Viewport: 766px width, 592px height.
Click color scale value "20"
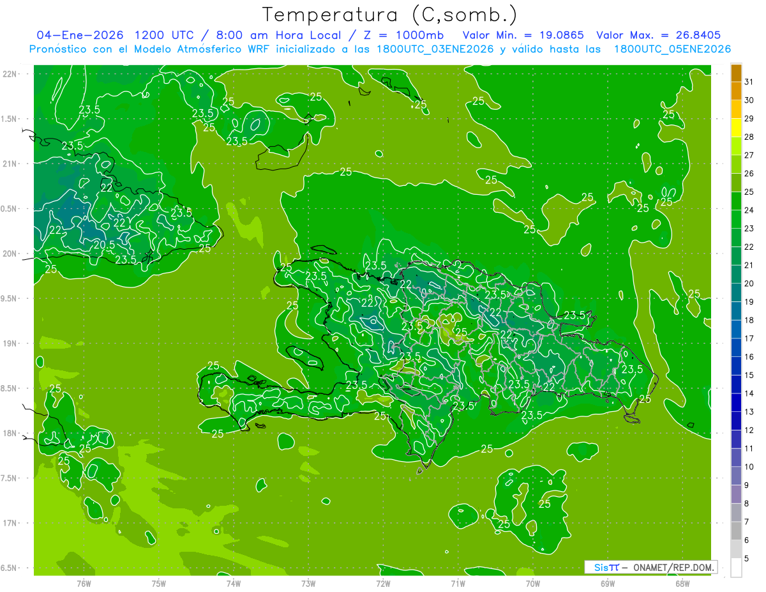pos(749,284)
